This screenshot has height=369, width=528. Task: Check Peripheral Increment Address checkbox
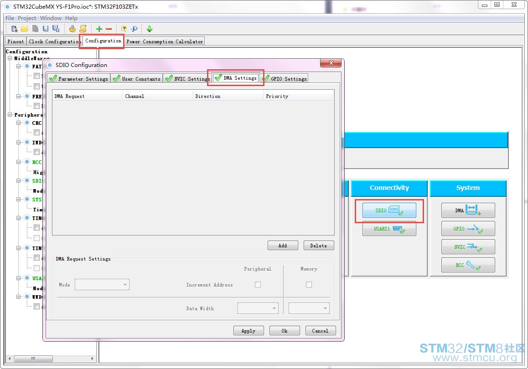point(258,285)
